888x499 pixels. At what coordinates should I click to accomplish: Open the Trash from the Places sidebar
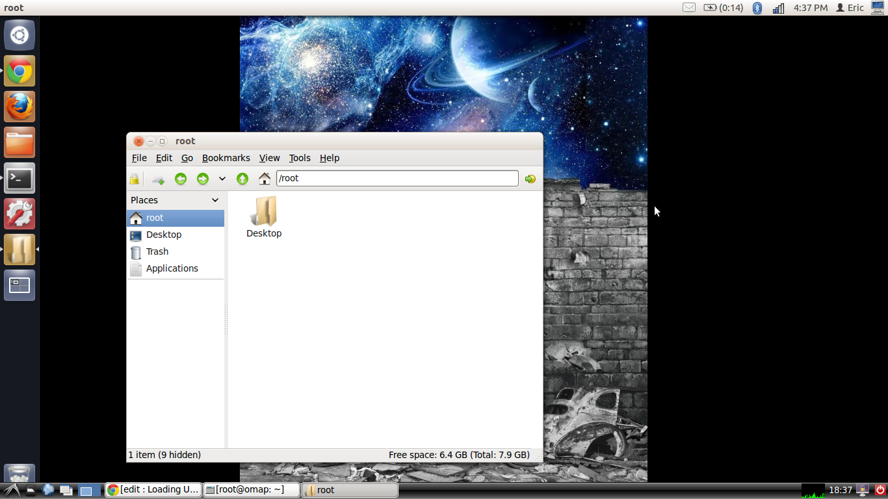(x=157, y=251)
